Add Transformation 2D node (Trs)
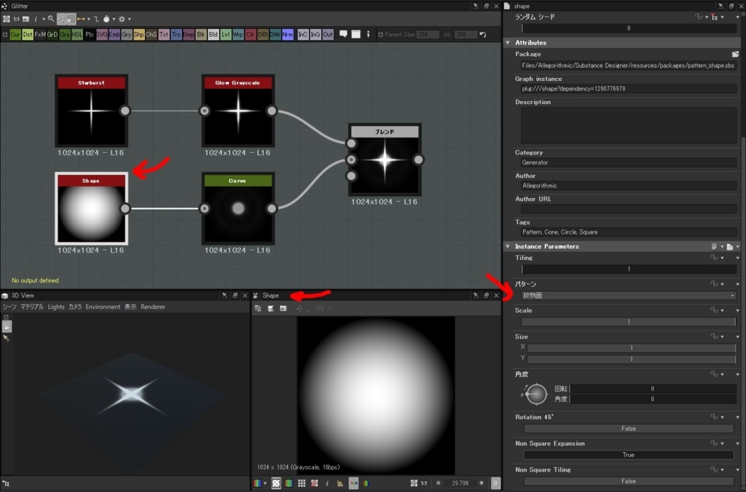Screen dimensions: 746x492 pos(176,35)
